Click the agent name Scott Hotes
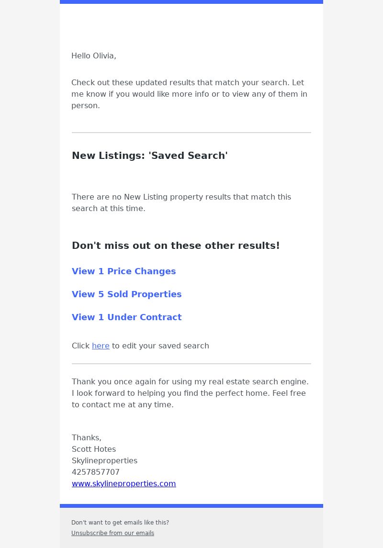 (94, 449)
